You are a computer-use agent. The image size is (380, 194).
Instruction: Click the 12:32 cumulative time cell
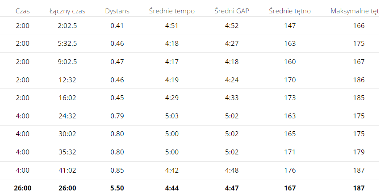(x=67, y=80)
